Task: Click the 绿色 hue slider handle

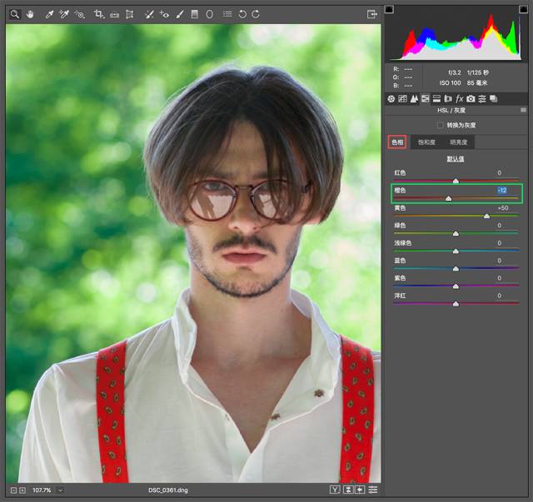Action: click(x=456, y=233)
